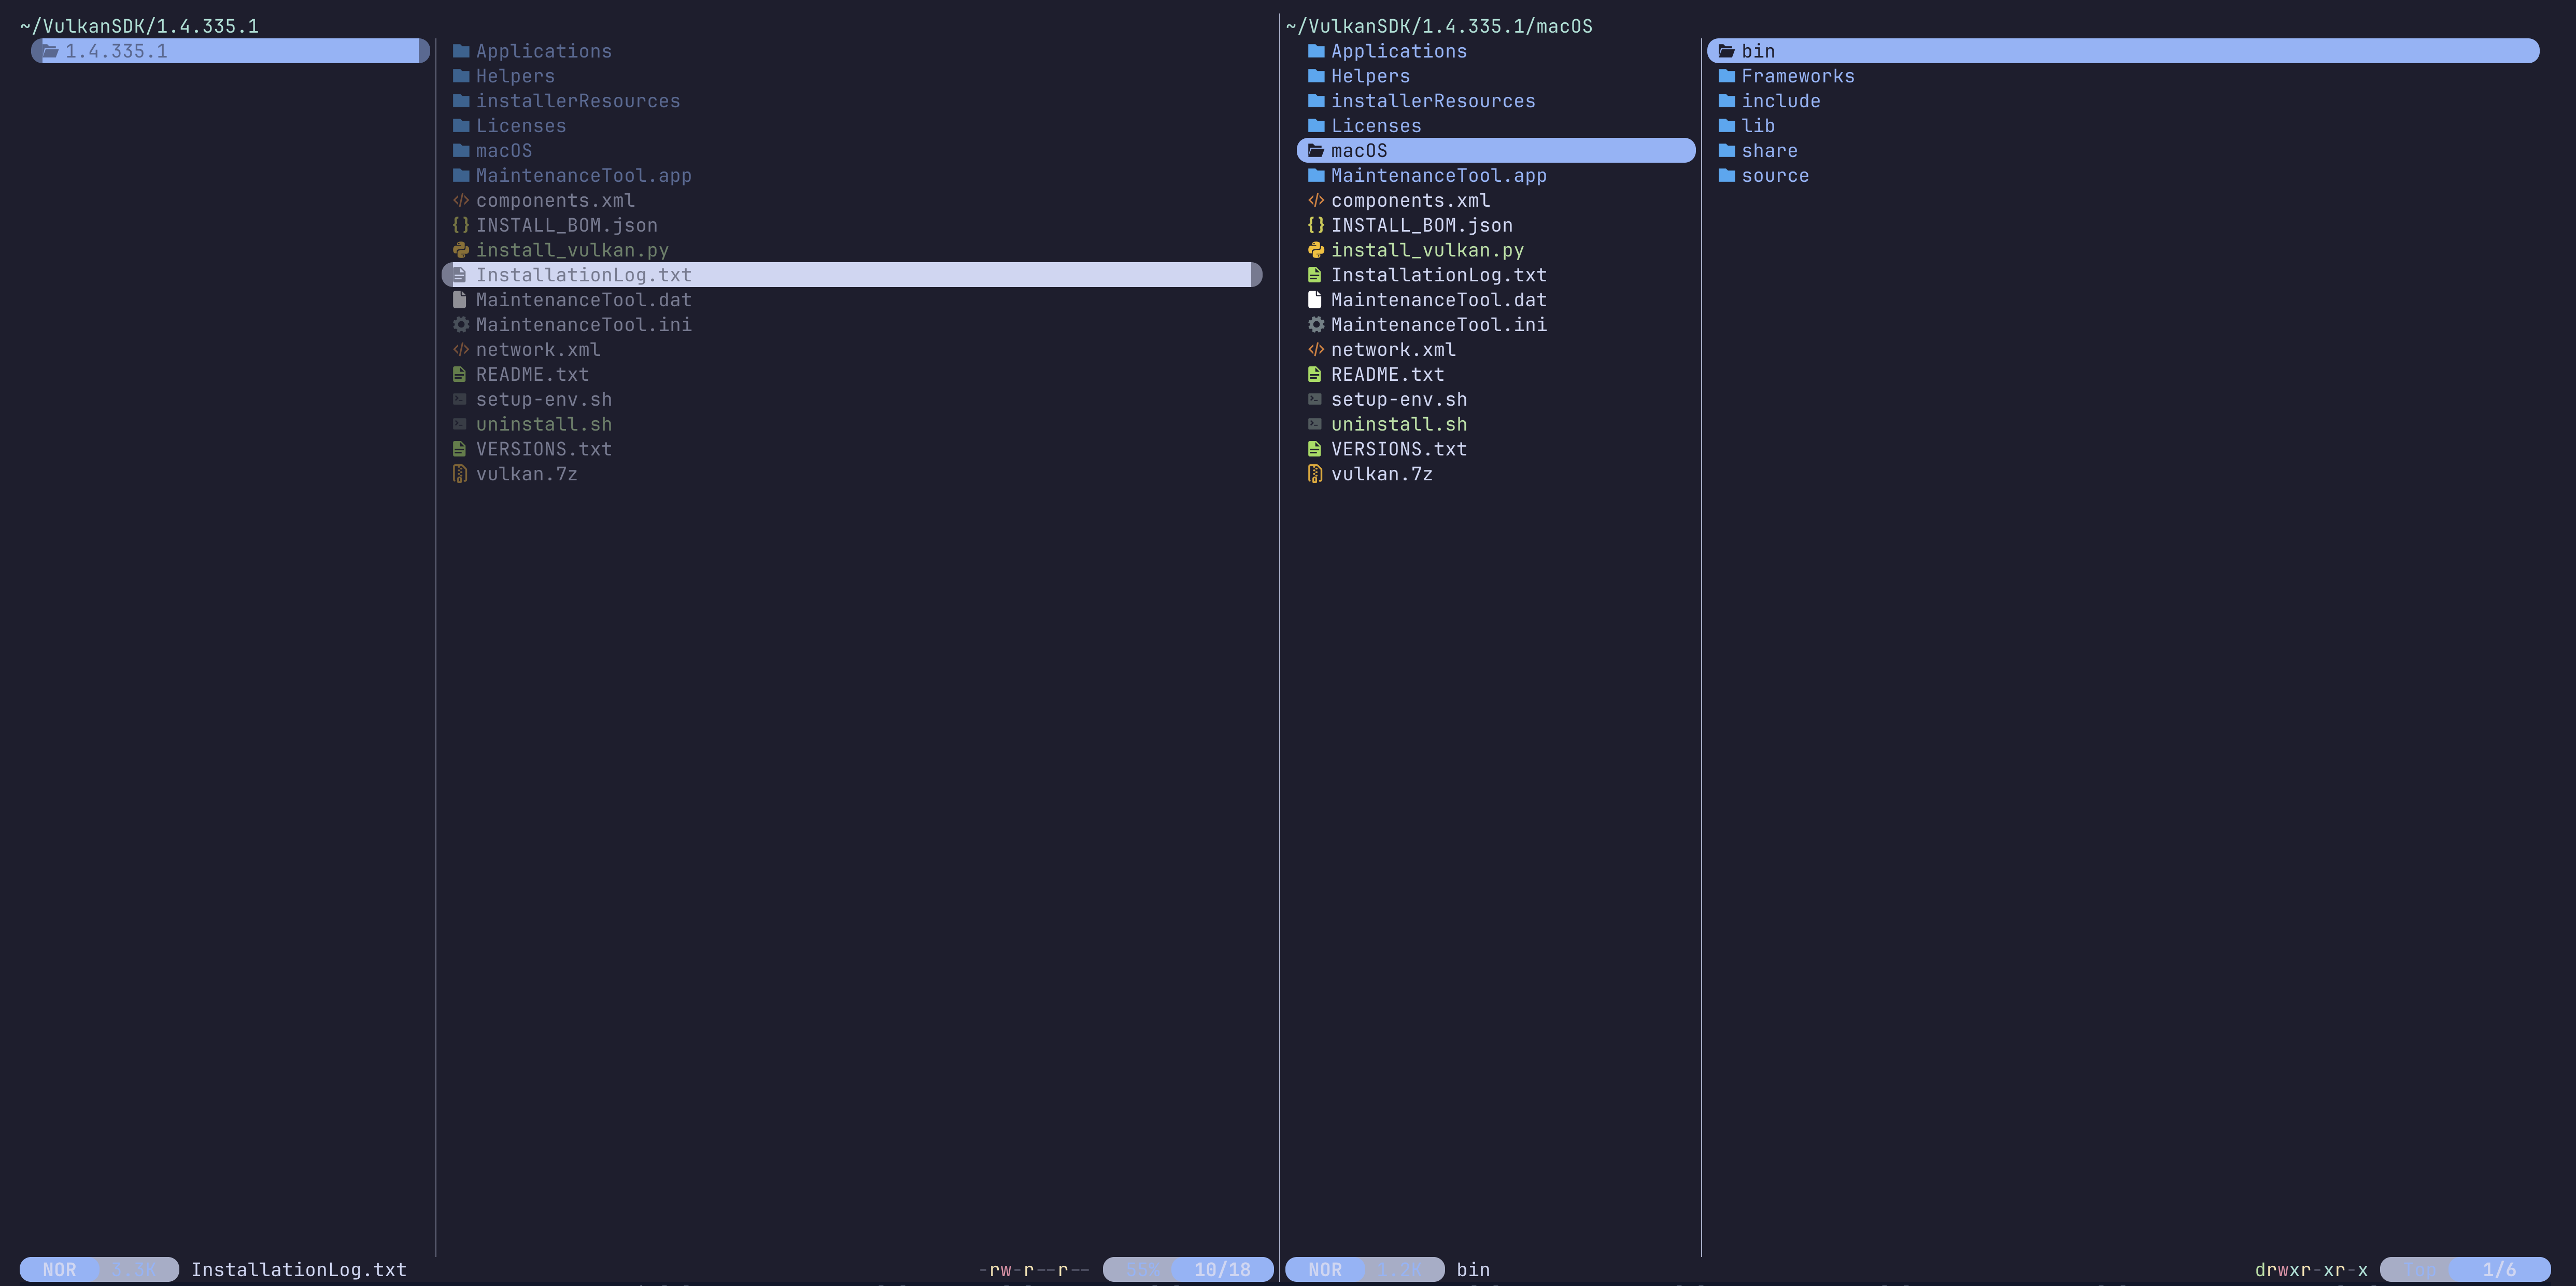Select the highlighted 1.4.335.1 directory entry
This screenshot has width=2576, height=1286.
[x=117, y=50]
